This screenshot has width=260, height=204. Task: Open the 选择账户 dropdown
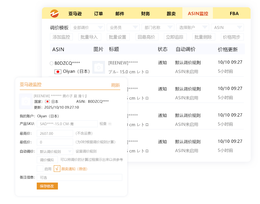[x=192, y=28]
